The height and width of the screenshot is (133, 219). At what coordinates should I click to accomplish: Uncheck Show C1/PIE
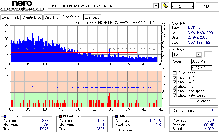click(175, 78)
